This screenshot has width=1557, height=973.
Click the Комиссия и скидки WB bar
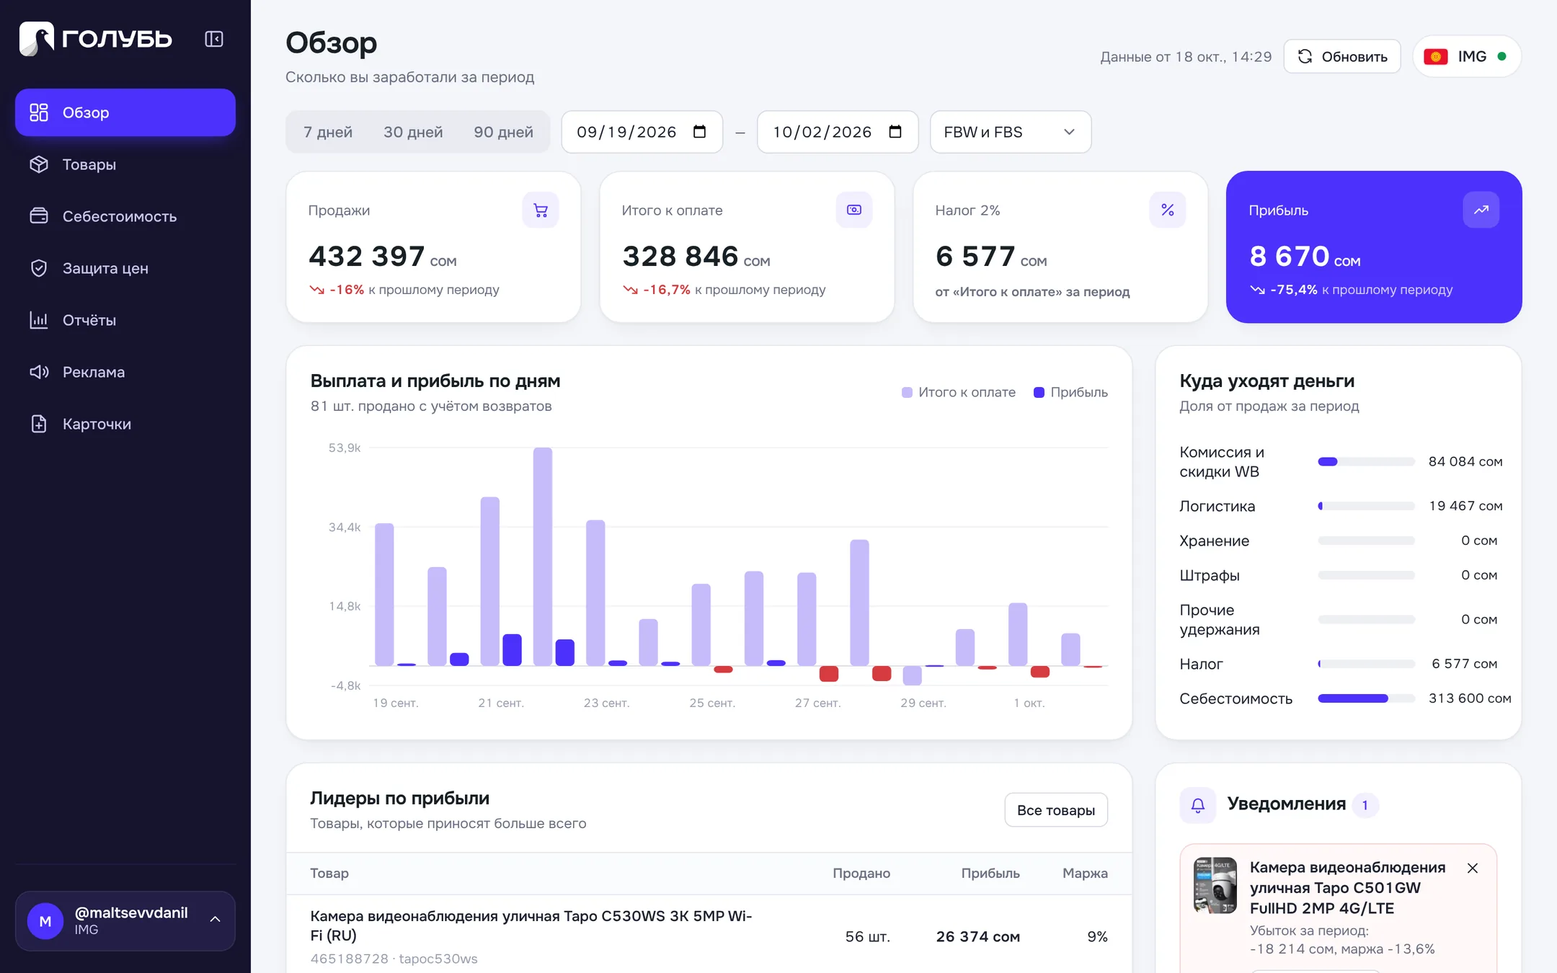tap(1366, 462)
